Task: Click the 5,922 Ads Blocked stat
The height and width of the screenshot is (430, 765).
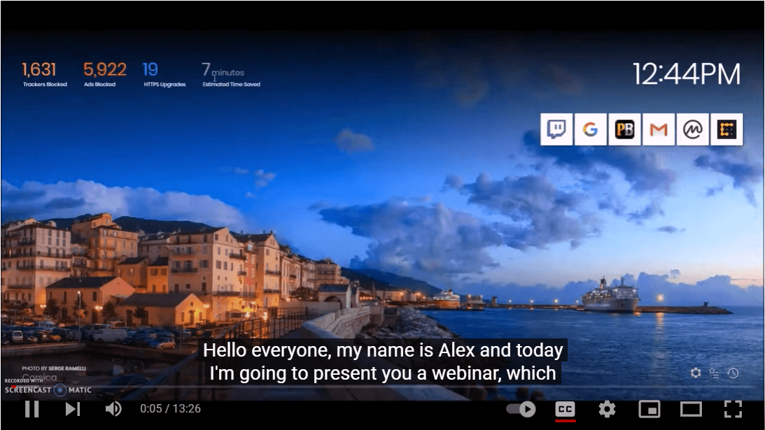Action: (105, 74)
